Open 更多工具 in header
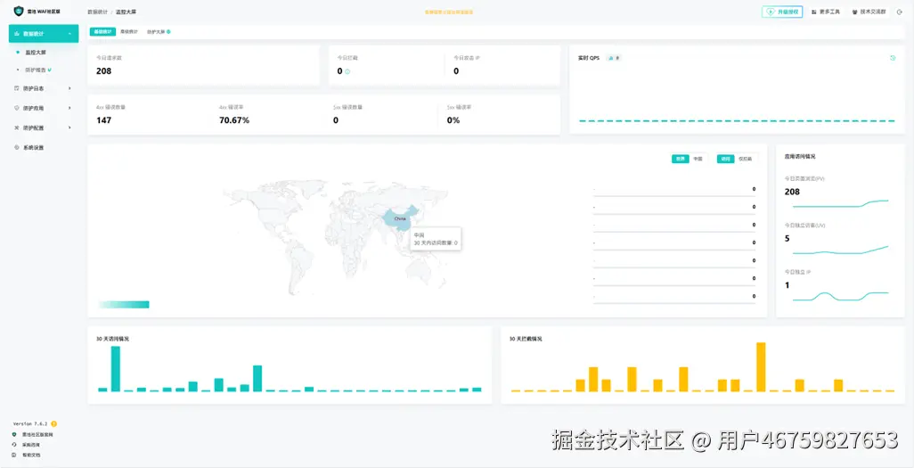 click(826, 12)
